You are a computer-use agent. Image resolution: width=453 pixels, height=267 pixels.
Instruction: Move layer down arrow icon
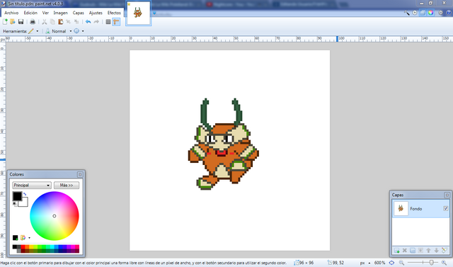tap(436, 251)
